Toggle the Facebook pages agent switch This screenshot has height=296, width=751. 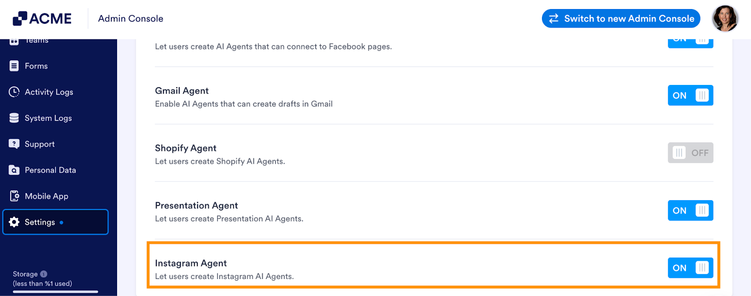690,38
